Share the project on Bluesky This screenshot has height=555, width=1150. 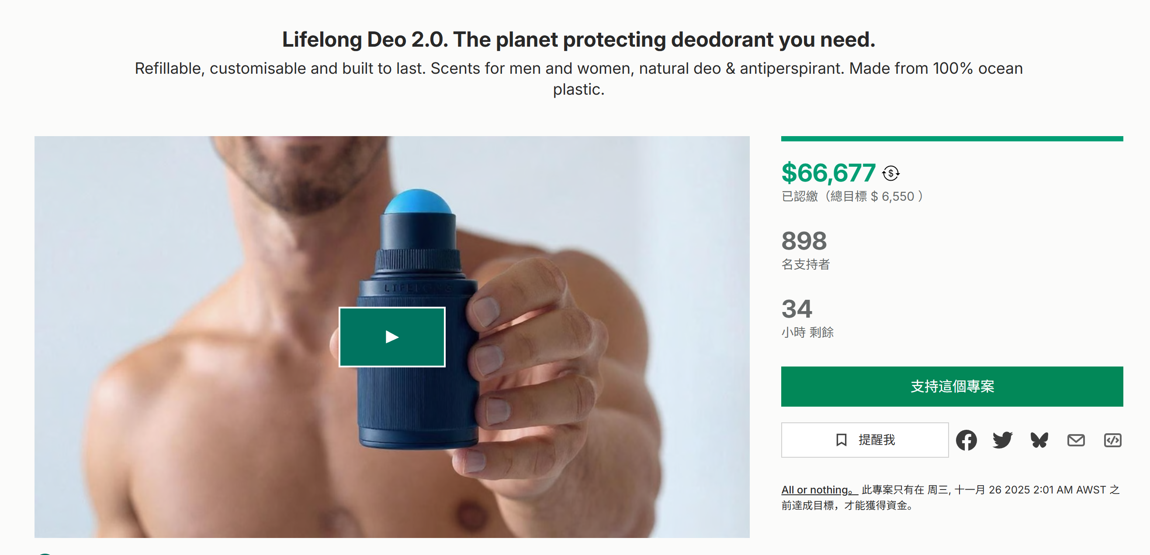[x=1039, y=440]
